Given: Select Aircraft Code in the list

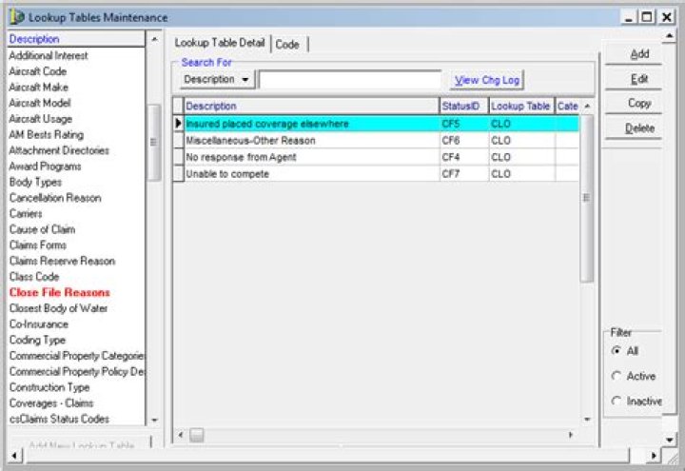Looking at the screenshot, I should 38,71.
